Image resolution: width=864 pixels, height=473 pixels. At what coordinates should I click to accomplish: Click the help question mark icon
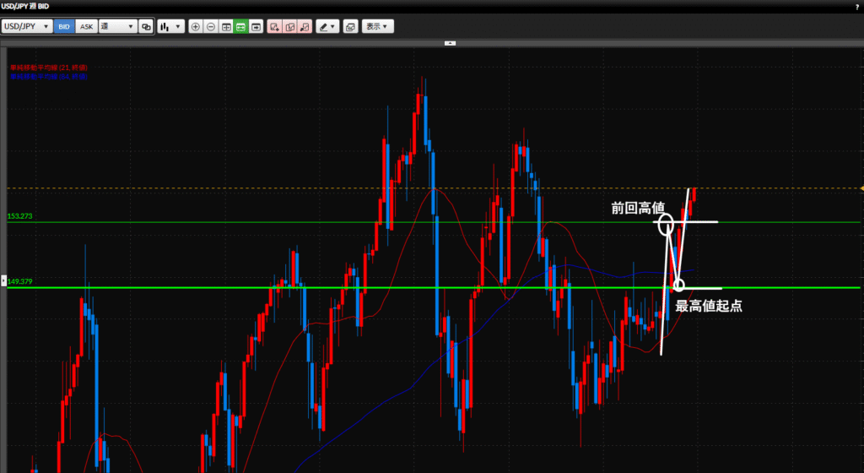click(x=857, y=6)
